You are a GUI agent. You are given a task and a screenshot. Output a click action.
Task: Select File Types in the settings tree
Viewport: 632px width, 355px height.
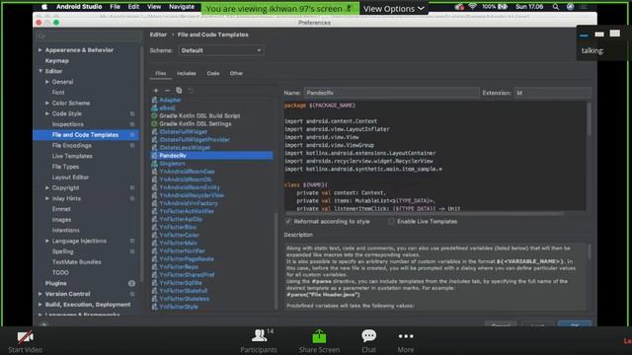click(65, 167)
